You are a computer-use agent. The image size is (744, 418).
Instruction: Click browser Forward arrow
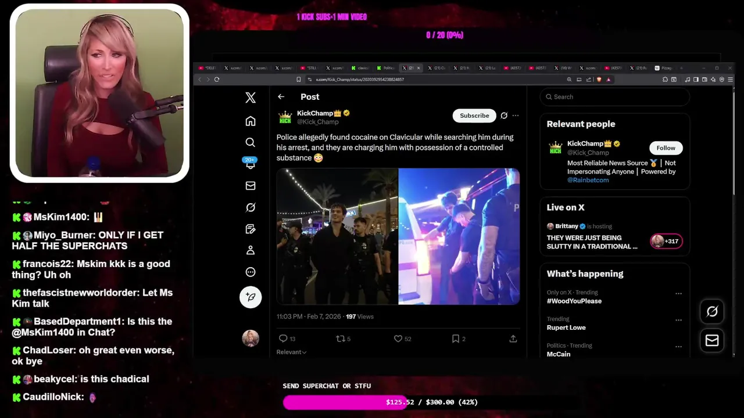(x=208, y=80)
